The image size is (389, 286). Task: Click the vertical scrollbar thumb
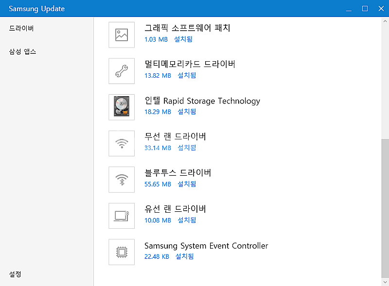385,208
